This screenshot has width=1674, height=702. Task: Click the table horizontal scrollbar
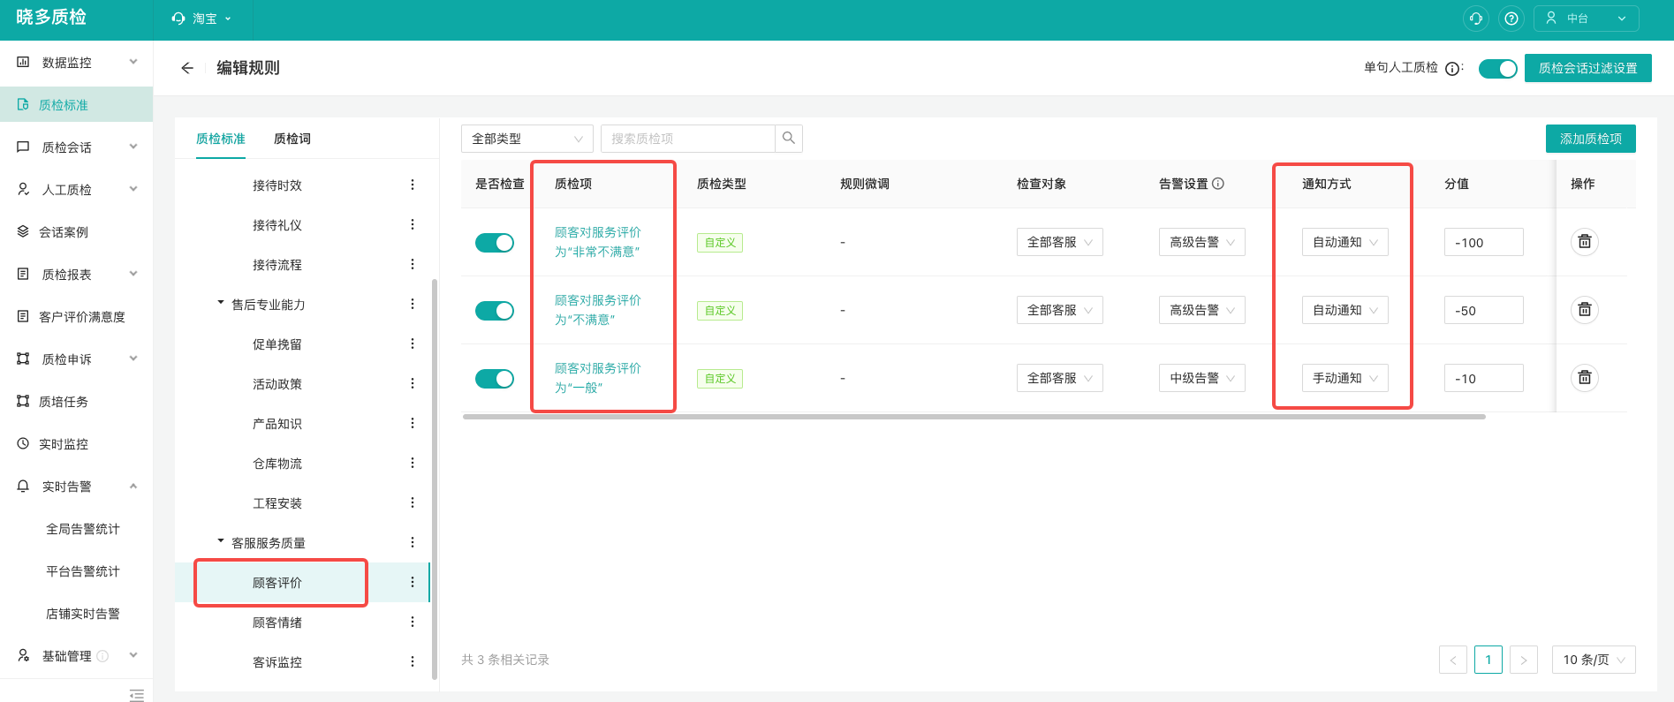point(973,417)
